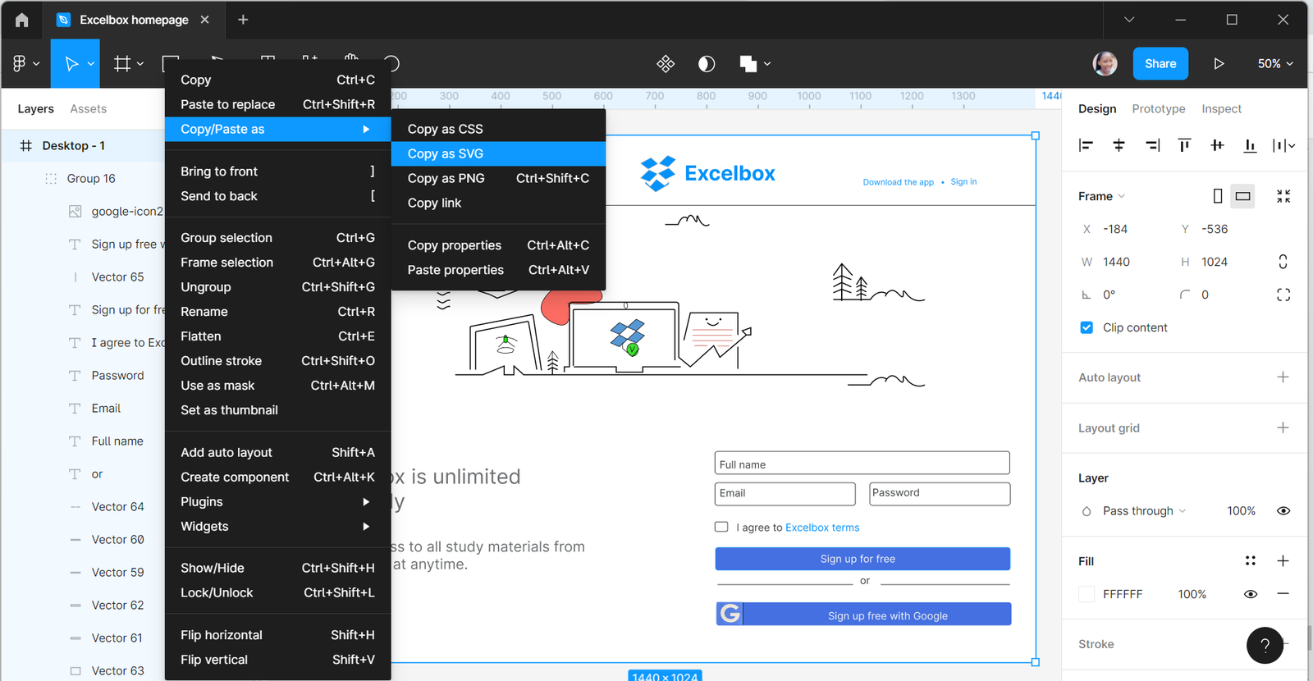
Task: Select Paste to replace
Action: (x=277, y=104)
